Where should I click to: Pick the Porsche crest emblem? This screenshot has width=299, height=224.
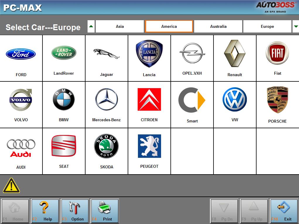point(277,100)
